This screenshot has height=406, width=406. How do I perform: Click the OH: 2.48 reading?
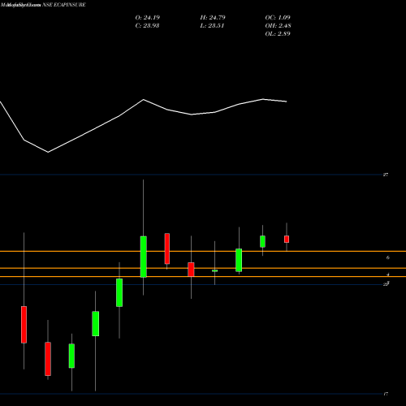click(x=278, y=26)
